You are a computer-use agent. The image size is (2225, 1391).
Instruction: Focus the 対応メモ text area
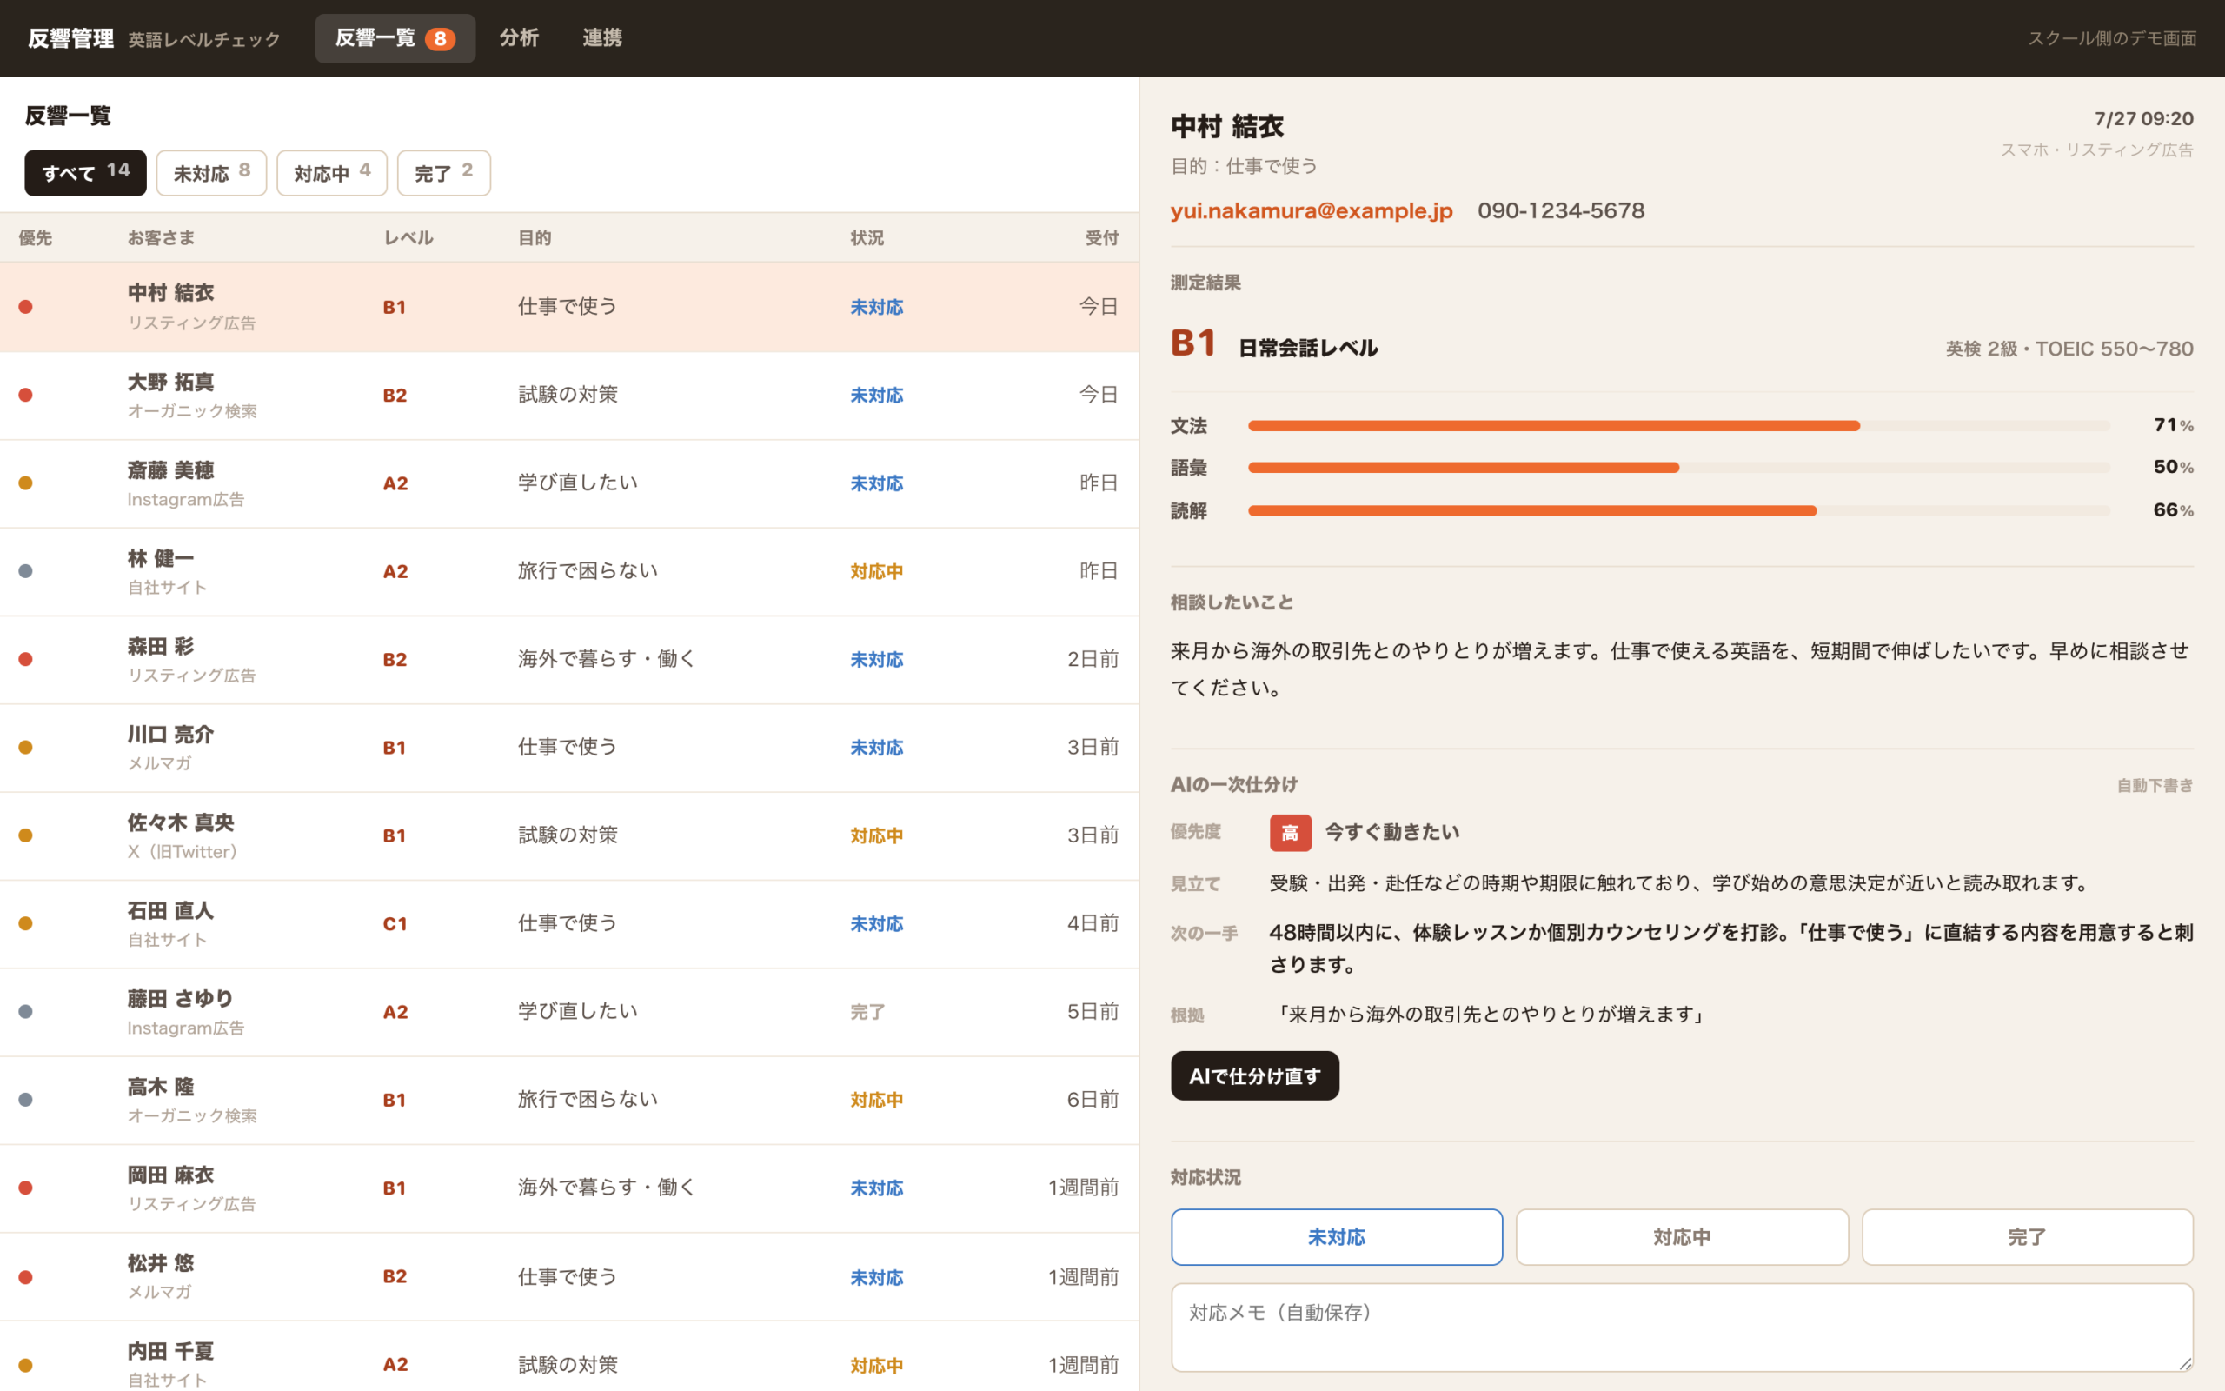[x=1682, y=1328]
